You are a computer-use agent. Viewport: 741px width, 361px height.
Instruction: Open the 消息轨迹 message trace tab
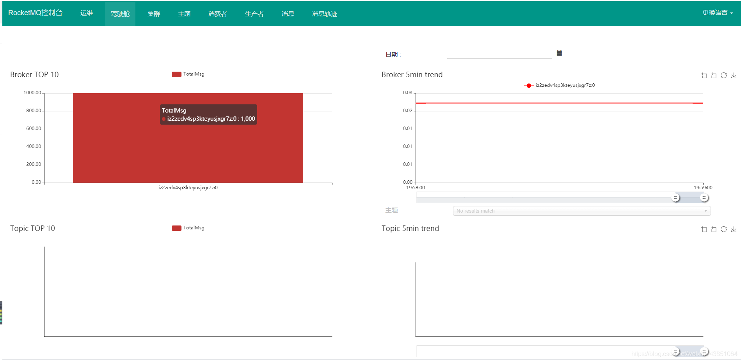tap(325, 14)
